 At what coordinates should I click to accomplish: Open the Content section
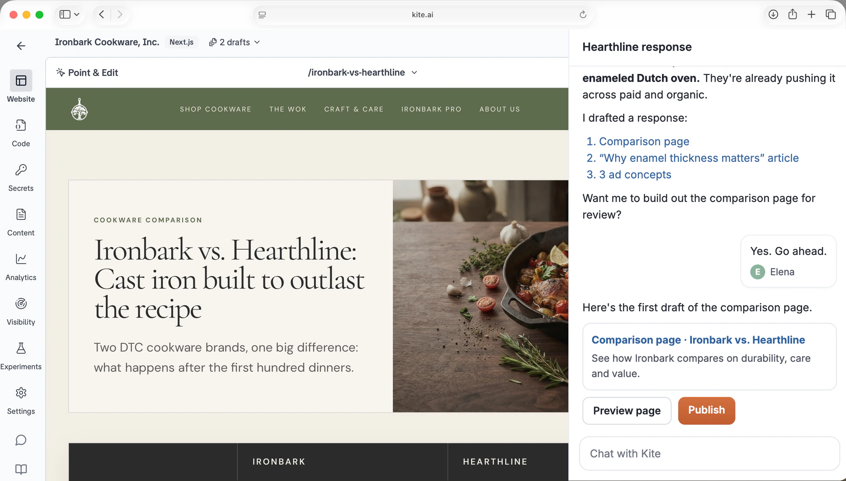(x=21, y=222)
